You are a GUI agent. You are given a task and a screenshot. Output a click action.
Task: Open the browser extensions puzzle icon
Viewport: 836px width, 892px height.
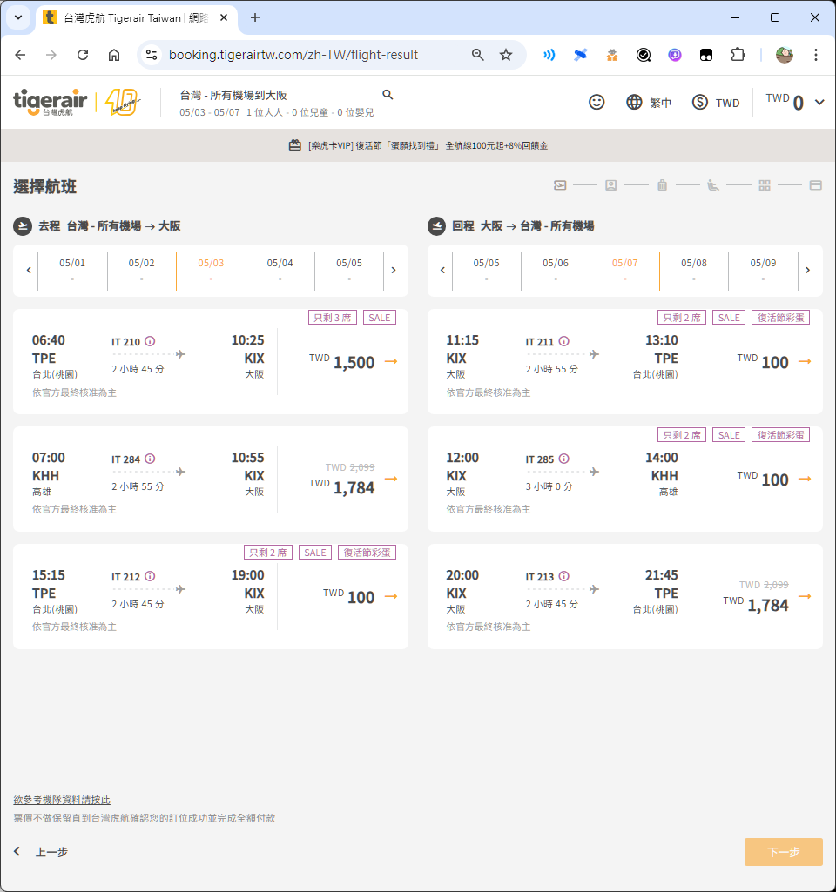[738, 55]
